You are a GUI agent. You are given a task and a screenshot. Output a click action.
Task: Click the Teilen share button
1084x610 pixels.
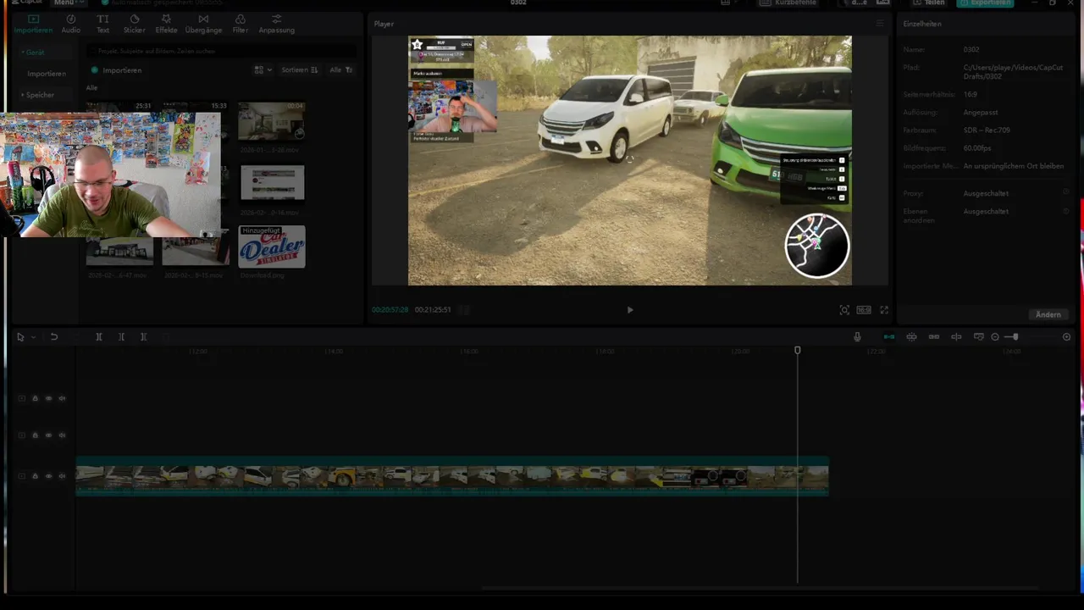tap(928, 3)
